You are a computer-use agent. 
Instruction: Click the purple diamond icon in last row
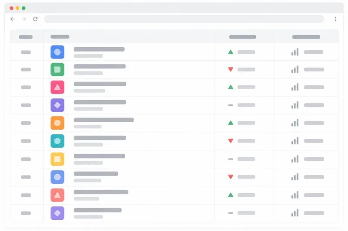pyautogui.click(x=57, y=213)
